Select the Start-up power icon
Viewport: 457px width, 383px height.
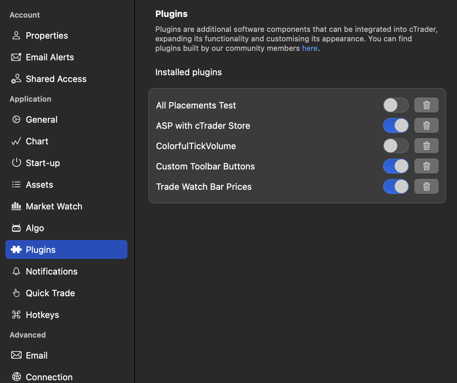point(16,163)
